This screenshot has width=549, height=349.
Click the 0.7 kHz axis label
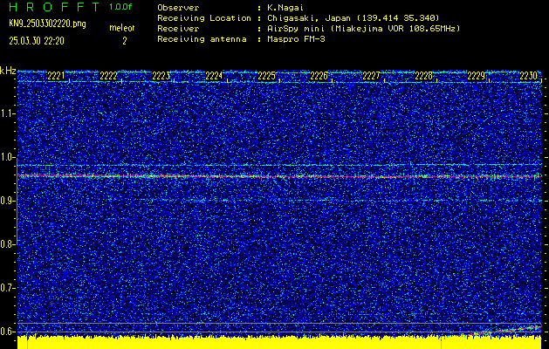[x=8, y=288]
